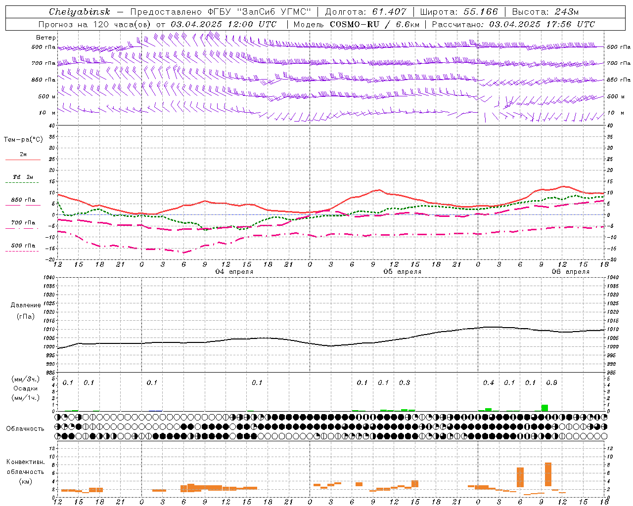The width and height of the screenshot is (633, 506).
Task: Click the Облачность row label
Action: click(x=25, y=429)
